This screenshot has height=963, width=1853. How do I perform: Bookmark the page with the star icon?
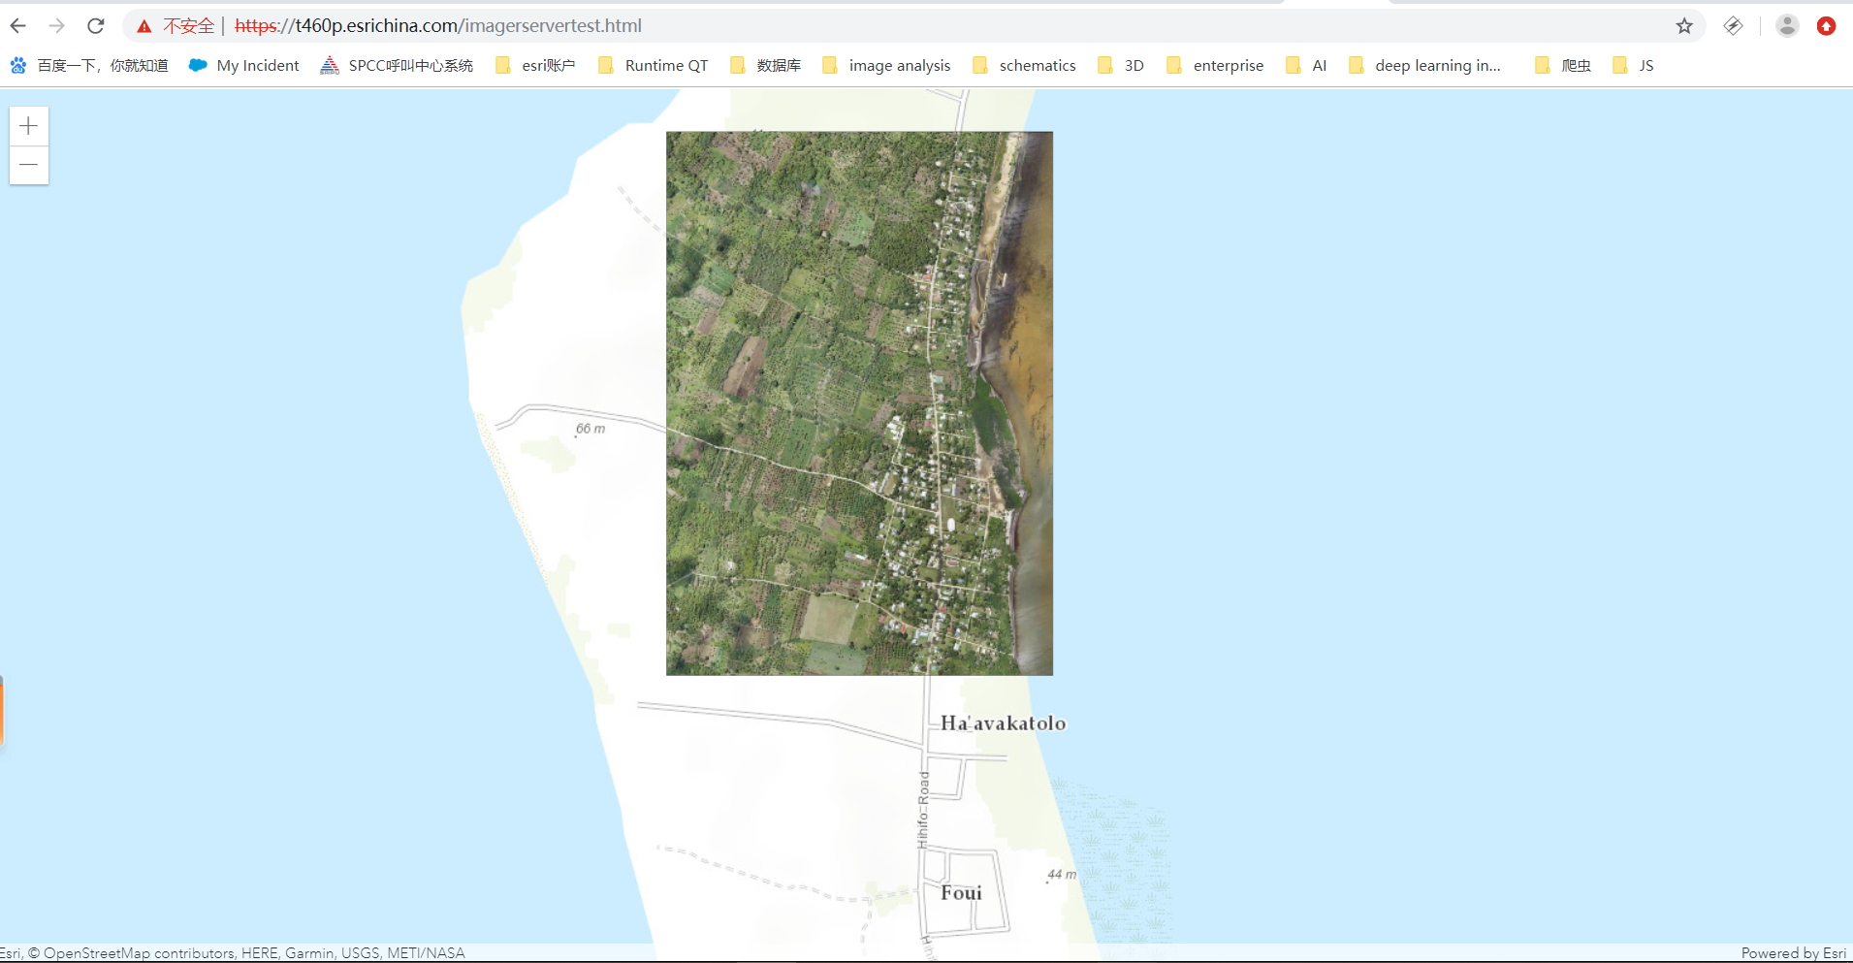coord(1685,26)
